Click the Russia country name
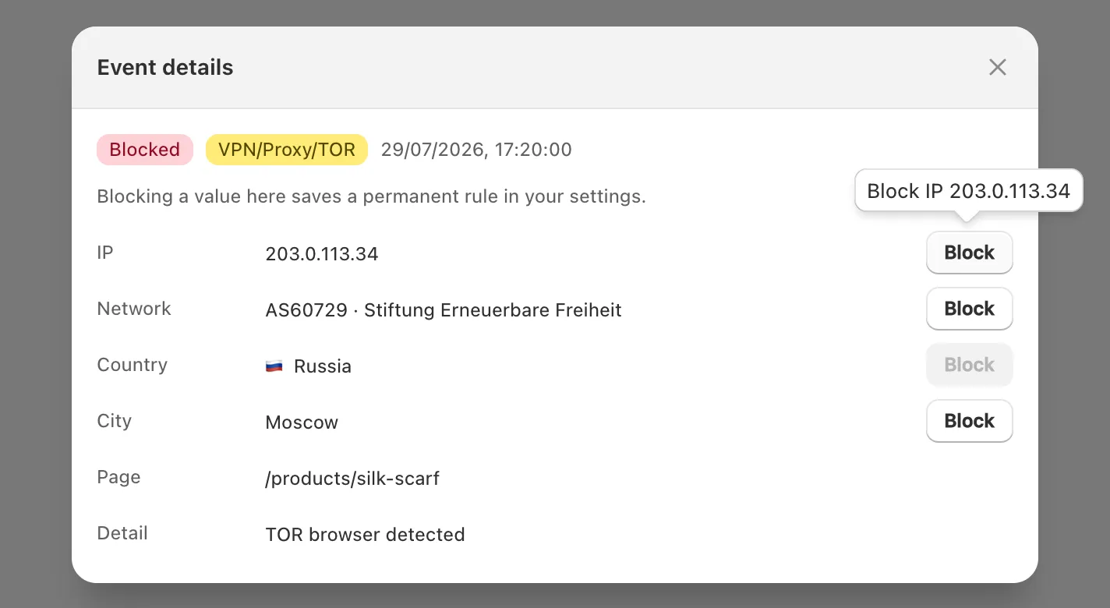 323,366
